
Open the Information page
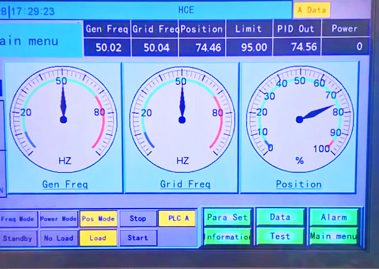227,237
